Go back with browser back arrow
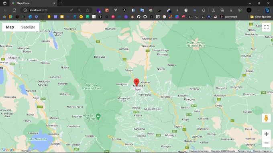This screenshot has width=273, height=153. (6, 10)
